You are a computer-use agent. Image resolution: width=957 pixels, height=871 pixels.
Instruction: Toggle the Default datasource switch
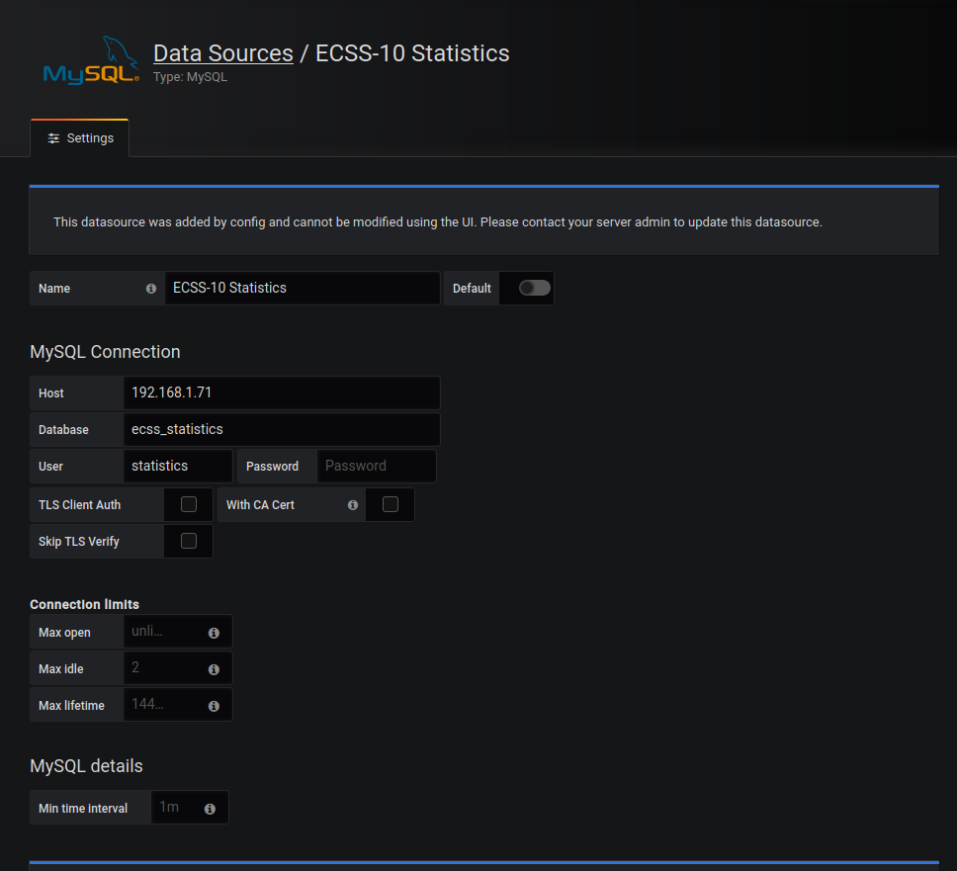[x=534, y=288]
